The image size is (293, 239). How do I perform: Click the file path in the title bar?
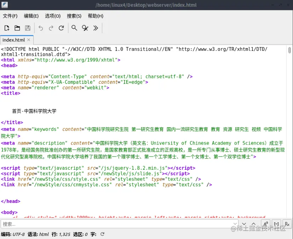(x=146, y=5)
